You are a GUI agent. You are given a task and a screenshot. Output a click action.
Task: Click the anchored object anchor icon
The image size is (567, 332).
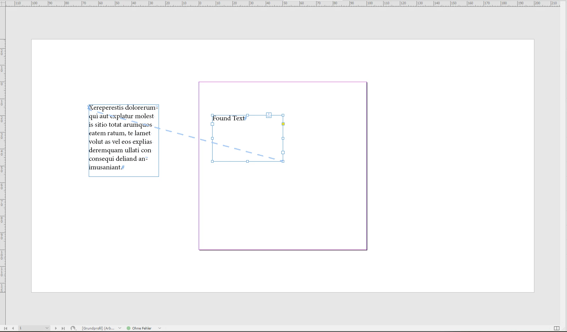pyautogui.click(x=269, y=115)
